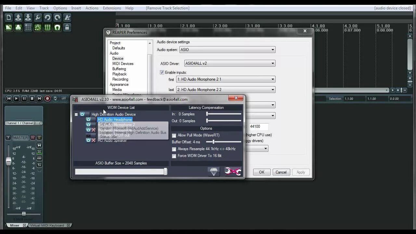Image resolution: width=416 pixels, height=234 pixels.
Task: Click the transport Play button
Action: 16,98
